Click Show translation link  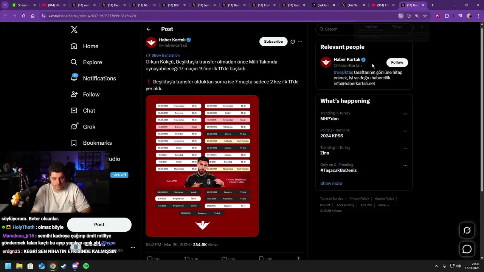[x=166, y=55]
